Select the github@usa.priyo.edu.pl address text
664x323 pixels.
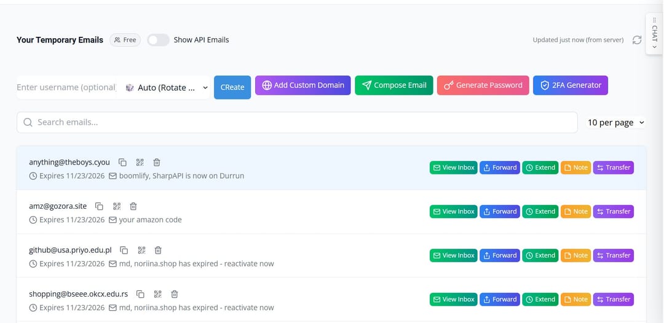(70, 251)
